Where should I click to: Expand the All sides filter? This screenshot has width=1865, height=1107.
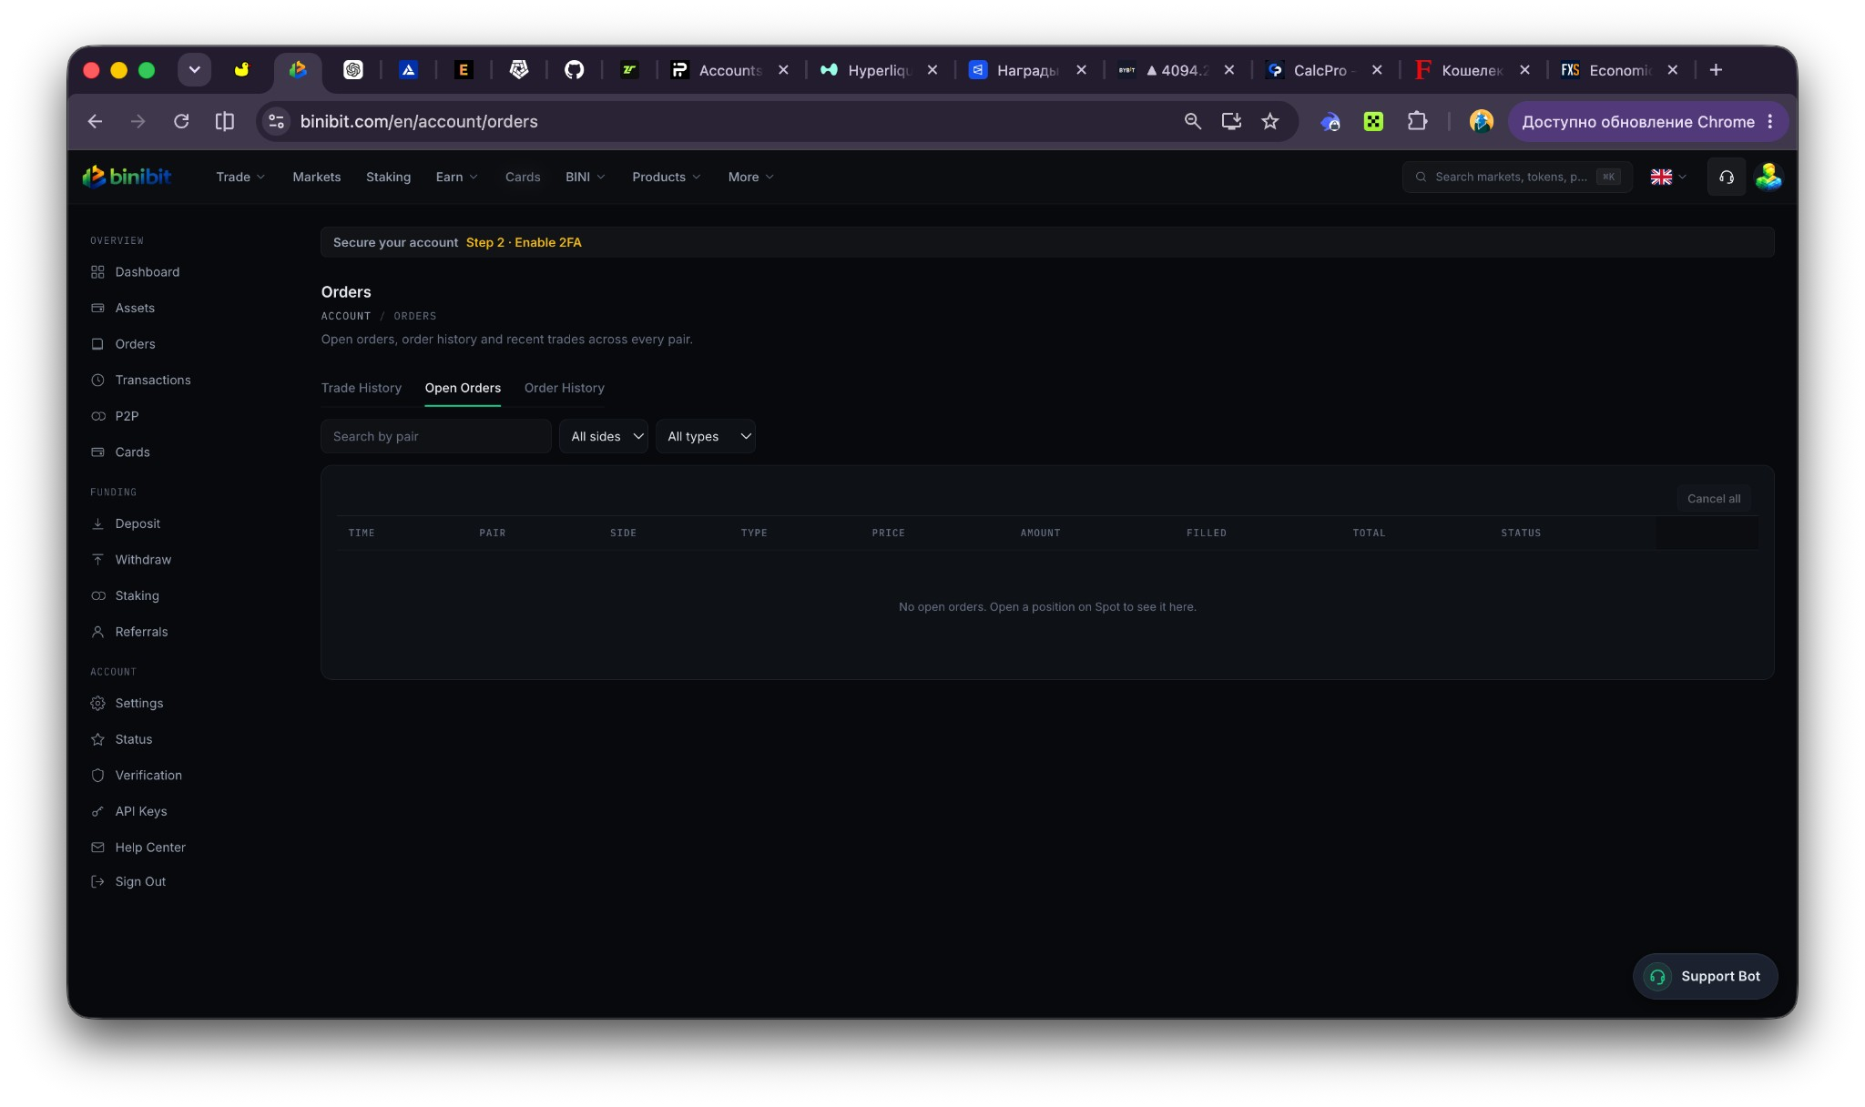pos(604,437)
